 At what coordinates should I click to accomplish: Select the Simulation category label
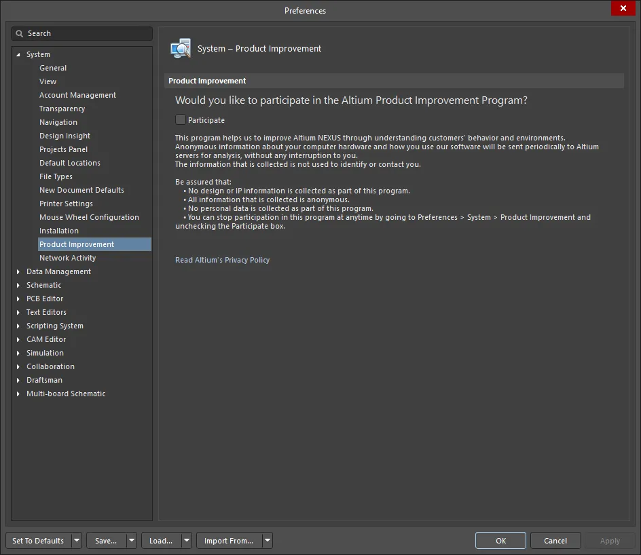pos(45,353)
